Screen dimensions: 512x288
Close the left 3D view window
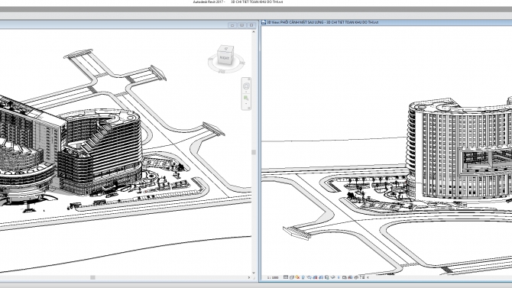251,25
